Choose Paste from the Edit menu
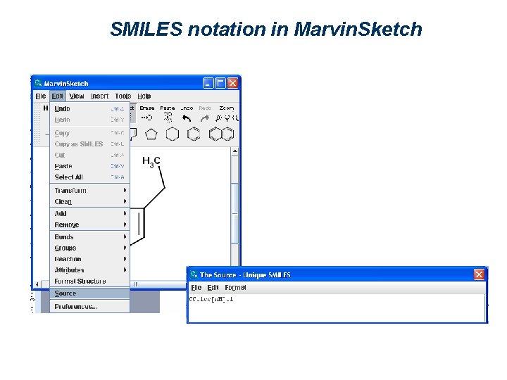 click(x=89, y=166)
